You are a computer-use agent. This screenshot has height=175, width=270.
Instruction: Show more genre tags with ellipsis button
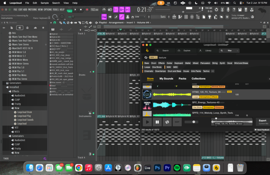(x=213, y=71)
